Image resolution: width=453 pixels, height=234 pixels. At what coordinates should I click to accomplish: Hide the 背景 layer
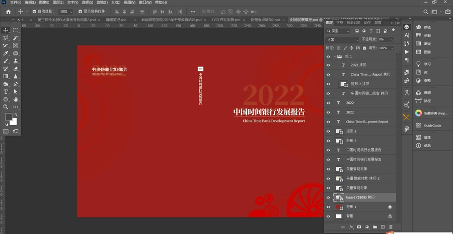pos(328,216)
